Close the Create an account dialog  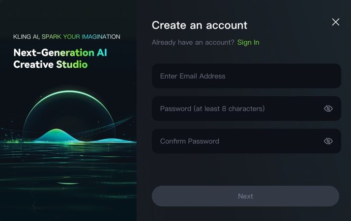coord(336,22)
